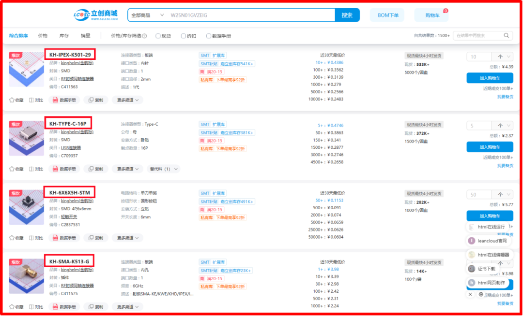The image size is (523, 316).
Task: Click the blue 搜索 search button
Action: pos(347,15)
